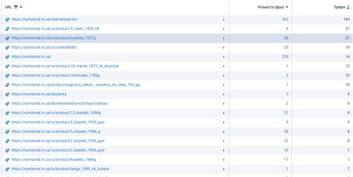Click phrase count 38 for kopeika_1927g

[x=286, y=38]
